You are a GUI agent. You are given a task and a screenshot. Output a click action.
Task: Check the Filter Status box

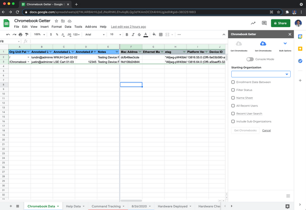click(x=233, y=90)
